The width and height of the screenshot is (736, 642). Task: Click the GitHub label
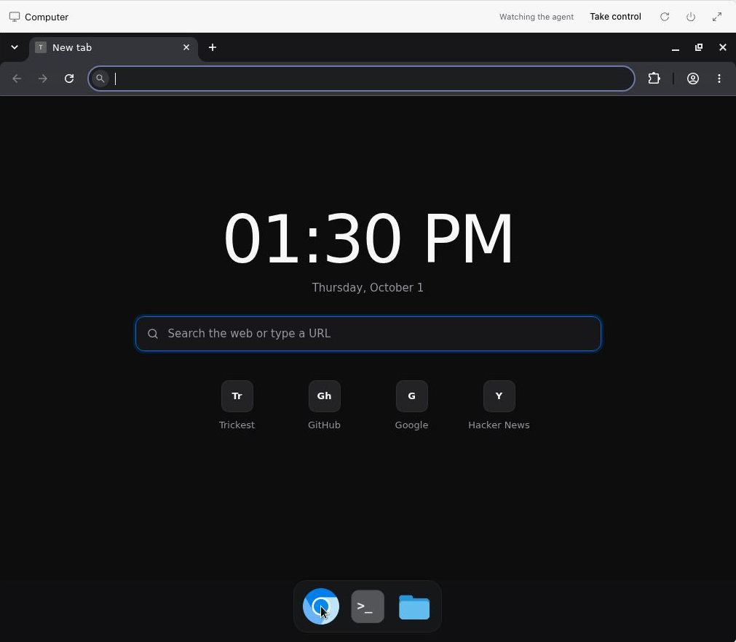pyautogui.click(x=325, y=425)
